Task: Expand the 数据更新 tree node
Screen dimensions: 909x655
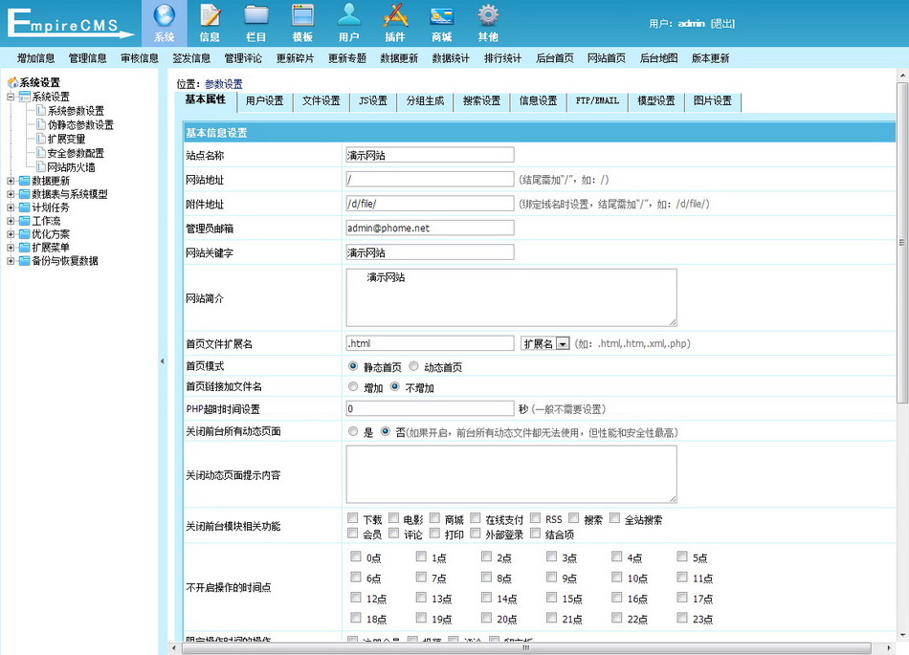Action: coord(11,181)
